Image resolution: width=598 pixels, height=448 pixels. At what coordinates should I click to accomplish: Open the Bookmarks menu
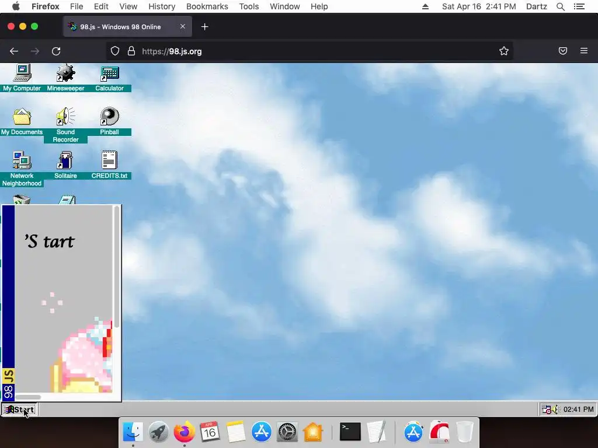pyautogui.click(x=207, y=6)
